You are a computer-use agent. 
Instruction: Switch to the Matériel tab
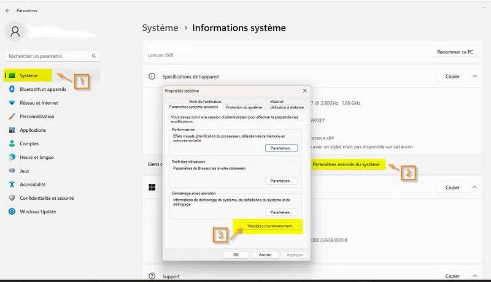click(277, 102)
